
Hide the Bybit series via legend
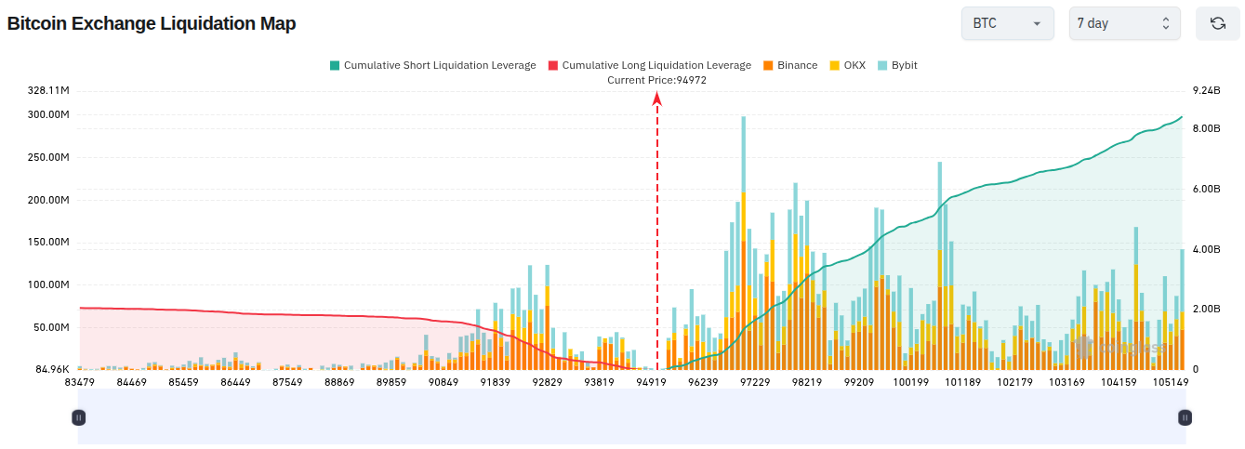point(897,65)
